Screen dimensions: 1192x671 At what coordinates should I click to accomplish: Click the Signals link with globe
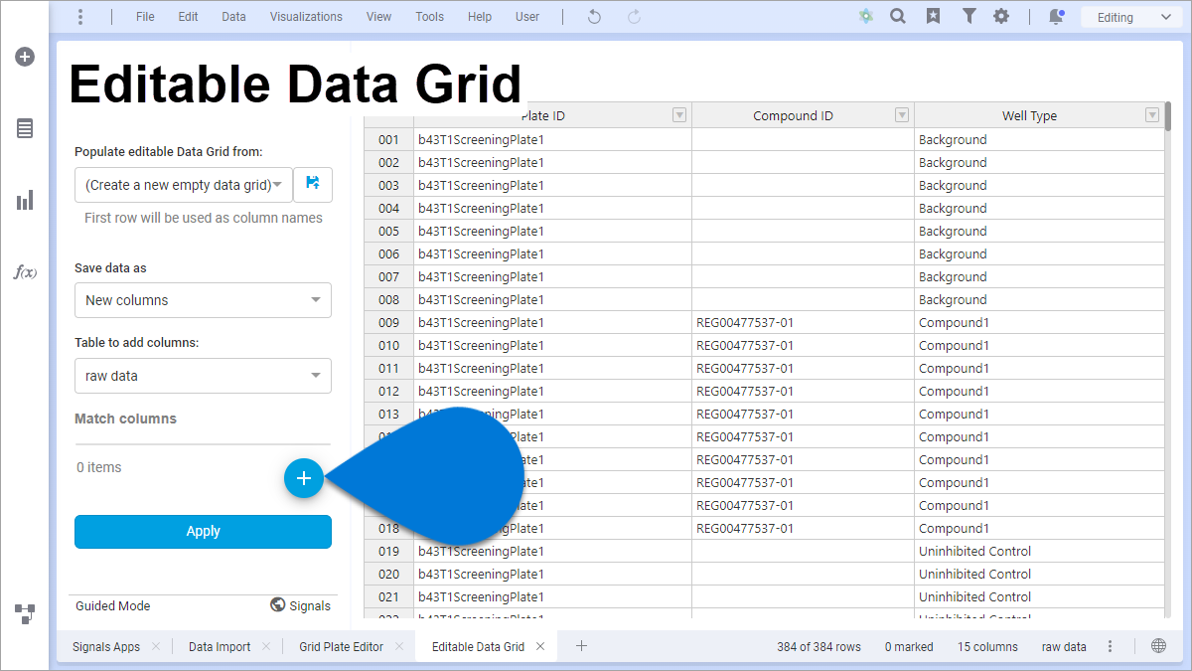point(301,605)
